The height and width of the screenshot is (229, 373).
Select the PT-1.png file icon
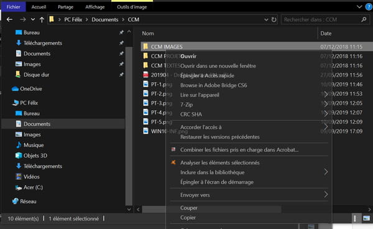coord(145,84)
